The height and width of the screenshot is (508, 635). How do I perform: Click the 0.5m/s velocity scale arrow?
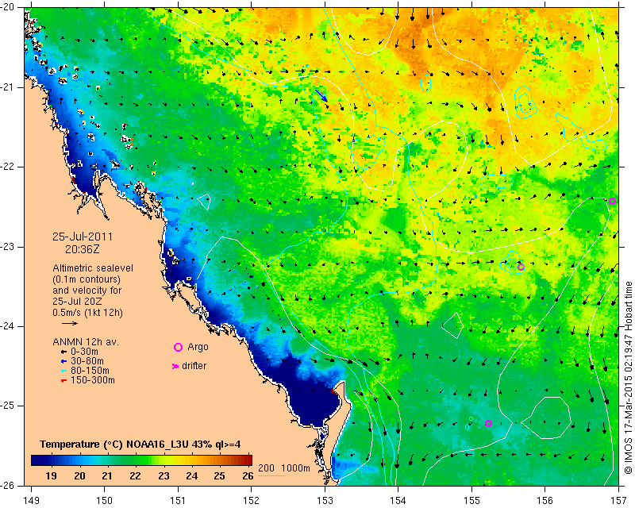click(70, 323)
